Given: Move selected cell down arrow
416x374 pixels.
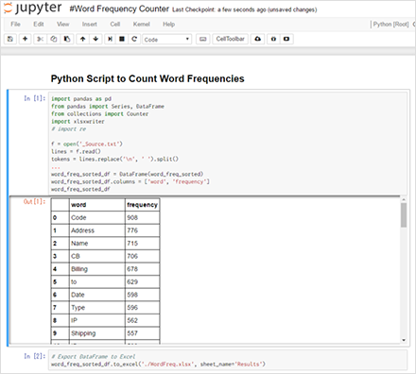Looking at the screenshot, I should pos(95,39).
